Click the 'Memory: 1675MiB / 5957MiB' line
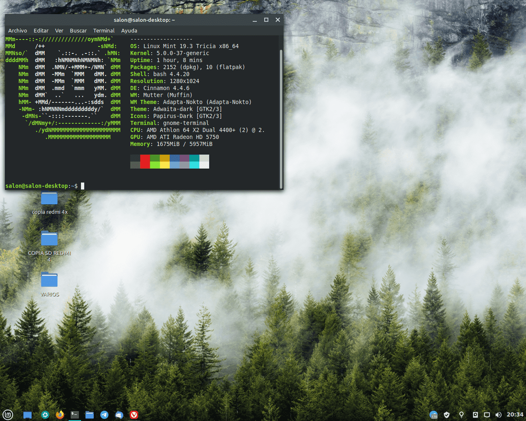 (171, 144)
